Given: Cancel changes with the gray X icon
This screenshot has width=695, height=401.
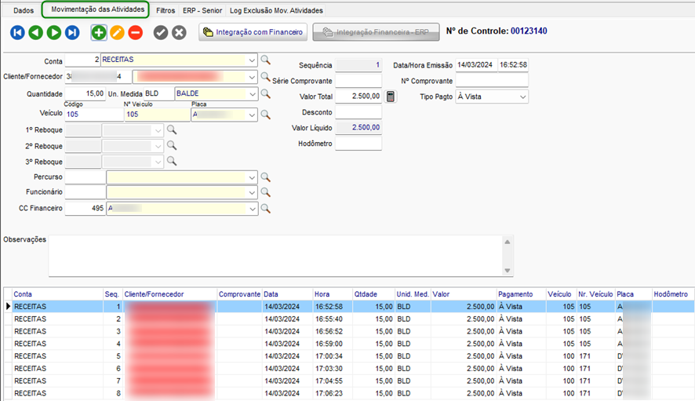Looking at the screenshot, I should click(x=179, y=32).
